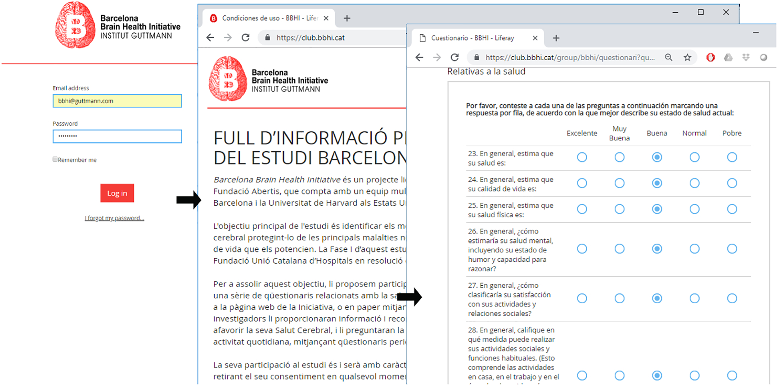Select Excelente for question 23

pyautogui.click(x=582, y=157)
